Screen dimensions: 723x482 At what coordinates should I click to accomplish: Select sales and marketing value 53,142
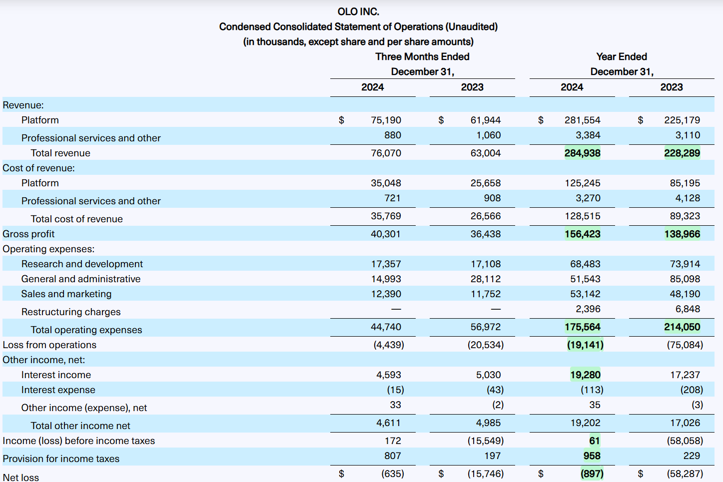coord(585,294)
